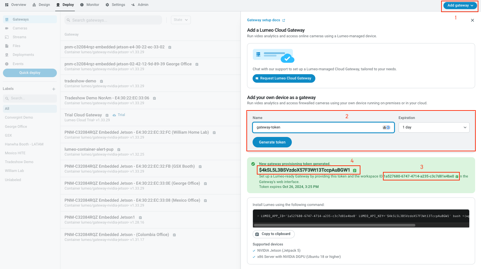Open the Expiration 1 day dropdown
481x269 pixels.
434,127
